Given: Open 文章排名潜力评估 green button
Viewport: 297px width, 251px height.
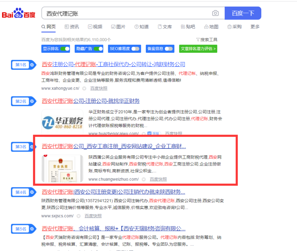Looking at the screenshot, I should (x=198, y=49).
